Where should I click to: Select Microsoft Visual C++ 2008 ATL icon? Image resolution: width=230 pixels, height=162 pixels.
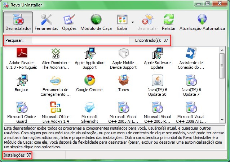(x=191, y=107)
